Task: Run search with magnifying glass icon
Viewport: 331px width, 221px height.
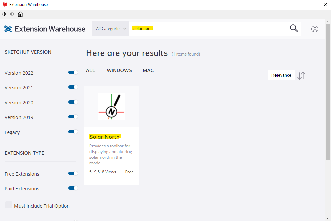Action: point(294,28)
